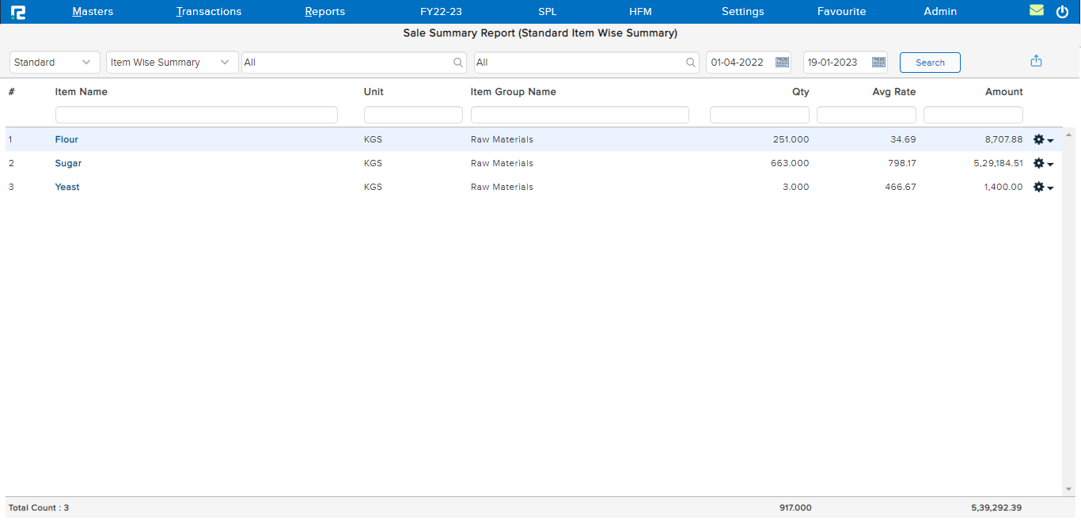Click the Search button
Image resolution: width=1081 pixels, height=520 pixels.
930,63
